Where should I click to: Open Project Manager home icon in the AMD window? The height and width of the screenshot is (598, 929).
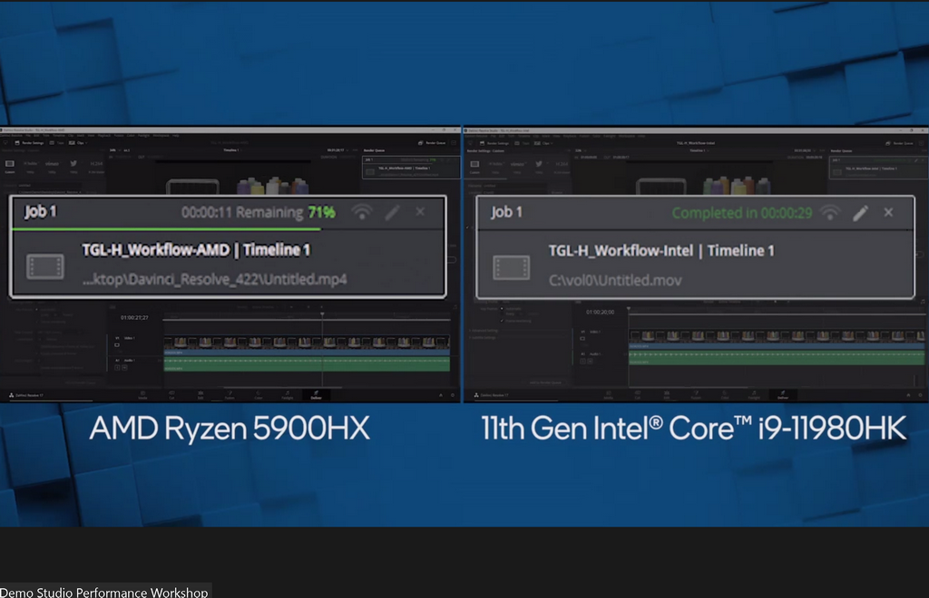pyautogui.click(x=440, y=395)
